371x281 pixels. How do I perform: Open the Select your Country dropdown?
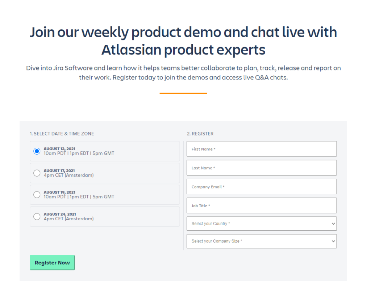coord(261,224)
